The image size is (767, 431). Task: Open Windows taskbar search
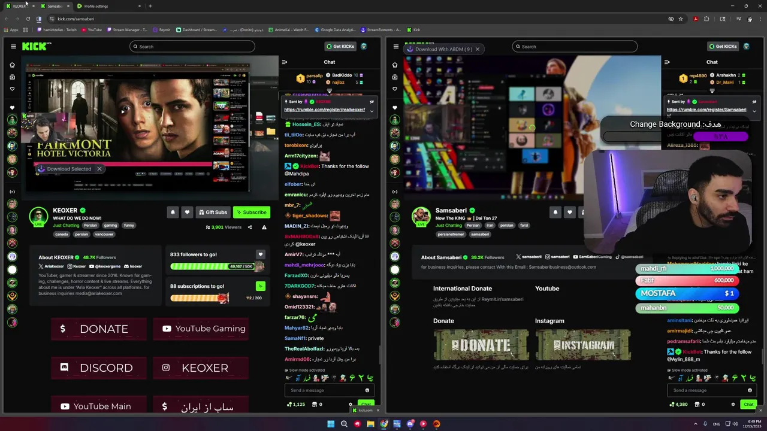(x=344, y=424)
